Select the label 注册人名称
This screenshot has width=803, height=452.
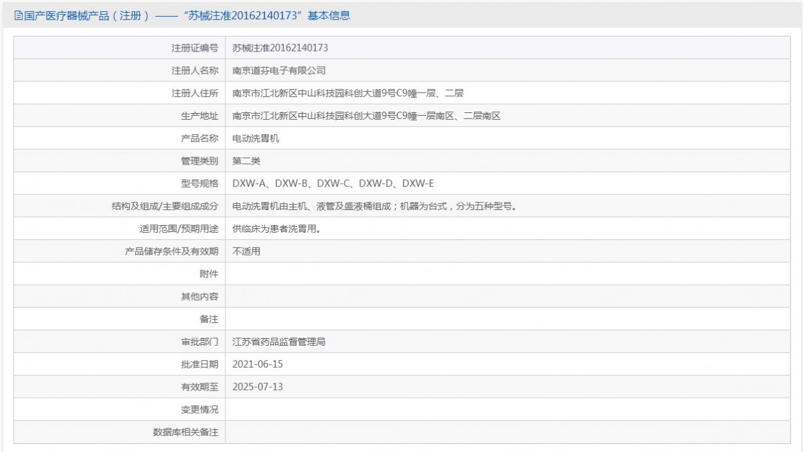pyautogui.click(x=195, y=70)
